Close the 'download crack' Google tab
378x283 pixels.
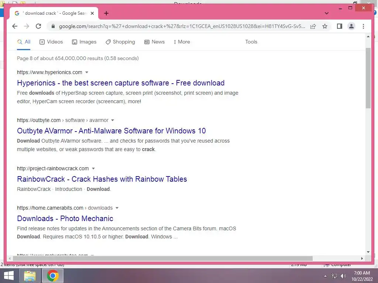[x=92, y=13]
